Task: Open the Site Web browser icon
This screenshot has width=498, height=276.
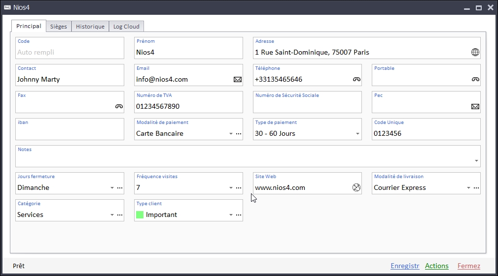Action: pos(356,187)
